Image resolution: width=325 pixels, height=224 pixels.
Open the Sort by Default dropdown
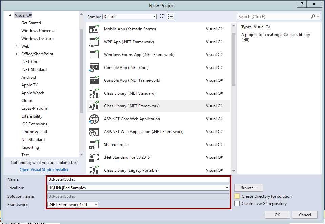pos(129,17)
